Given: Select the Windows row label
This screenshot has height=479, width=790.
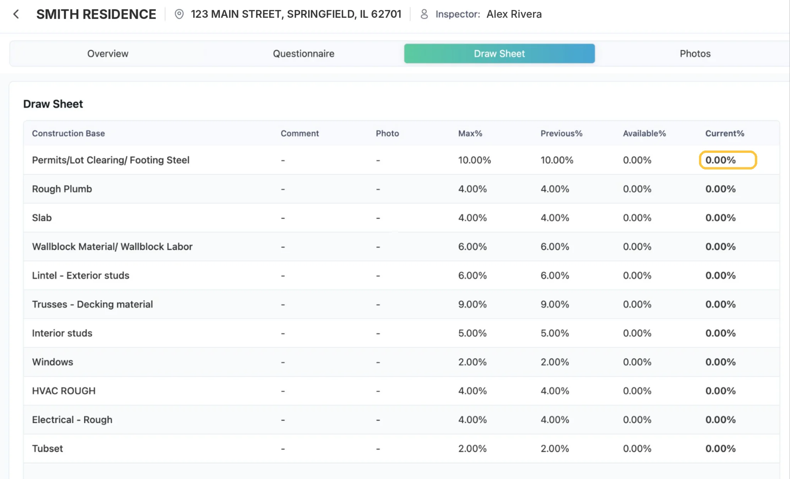Looking at the screenshot, I should [x=52, y=362].
